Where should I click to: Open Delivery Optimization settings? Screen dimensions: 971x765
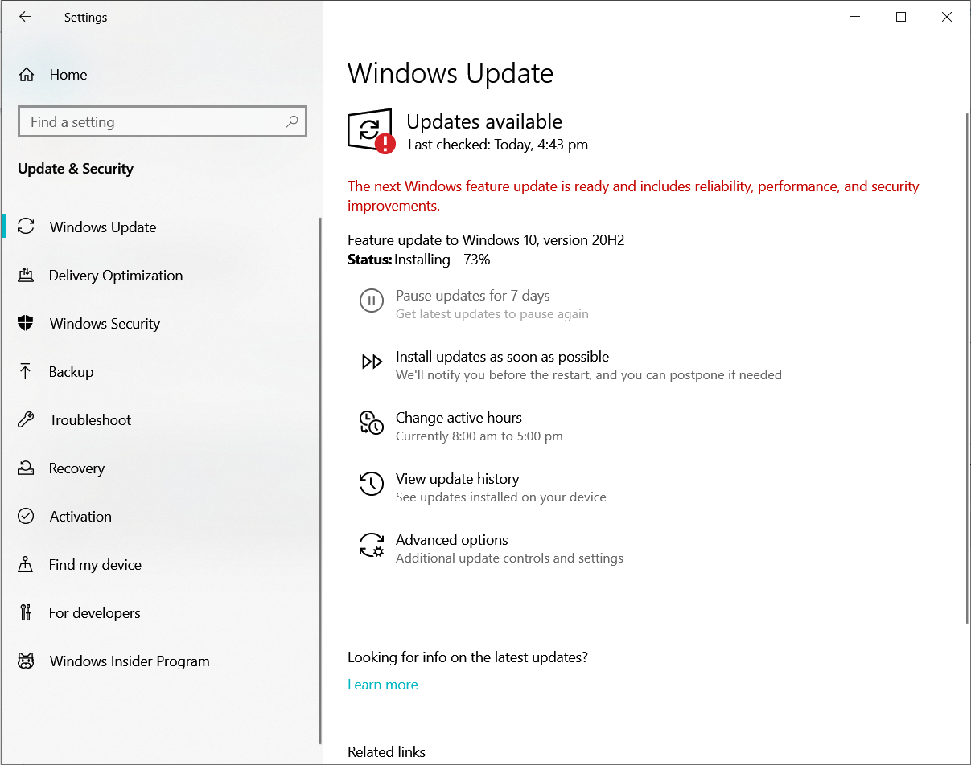115,275
